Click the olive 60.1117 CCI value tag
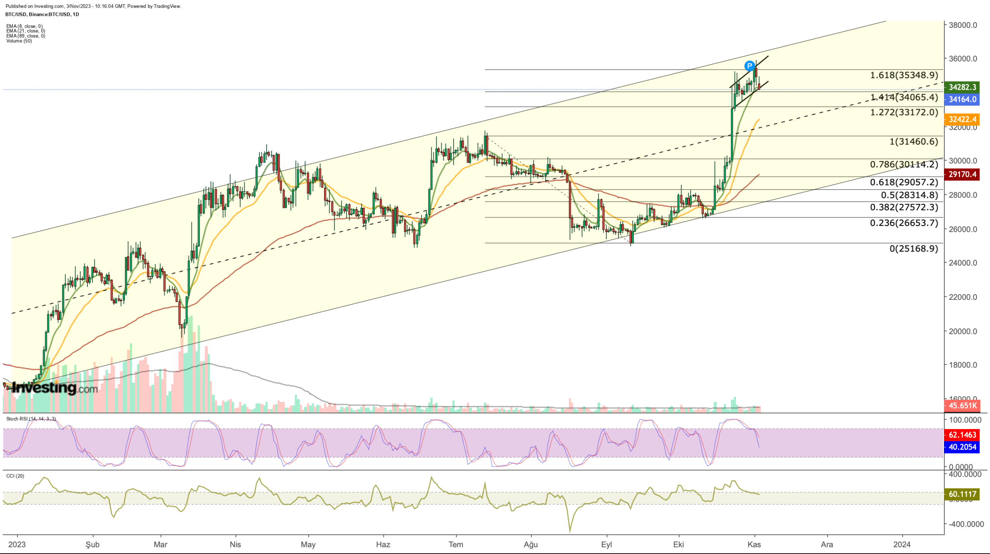The height and width of the screenshot is (554, 990). click(x=962, y=494)
